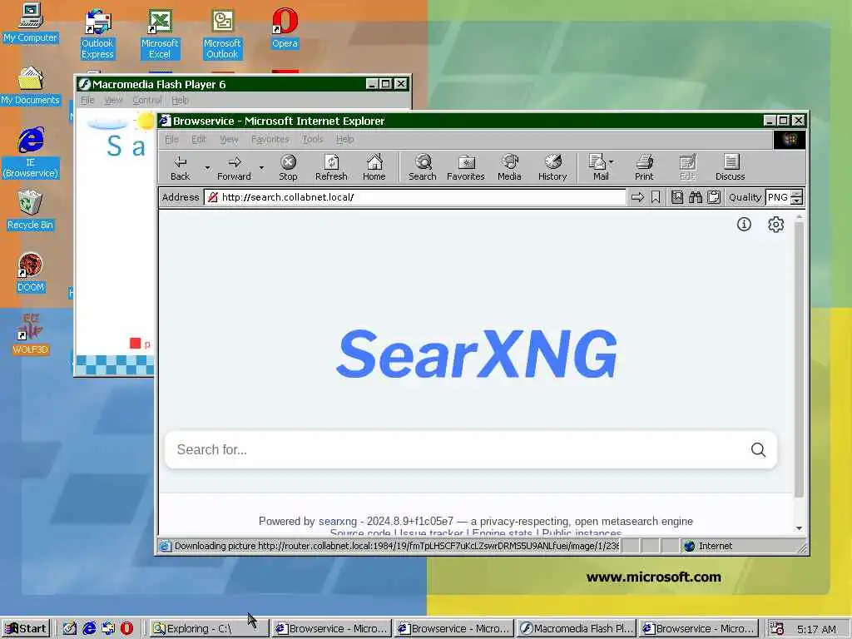Click the Forward toolbar button

pyautogui.click(x=234, y=167)
